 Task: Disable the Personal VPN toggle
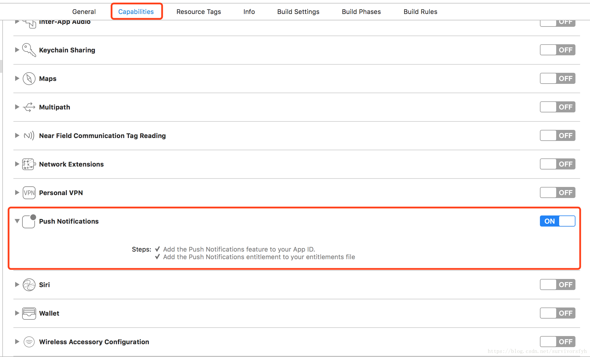pos(558,192)
